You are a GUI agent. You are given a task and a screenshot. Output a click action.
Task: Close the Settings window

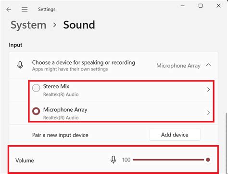point(218,6)
